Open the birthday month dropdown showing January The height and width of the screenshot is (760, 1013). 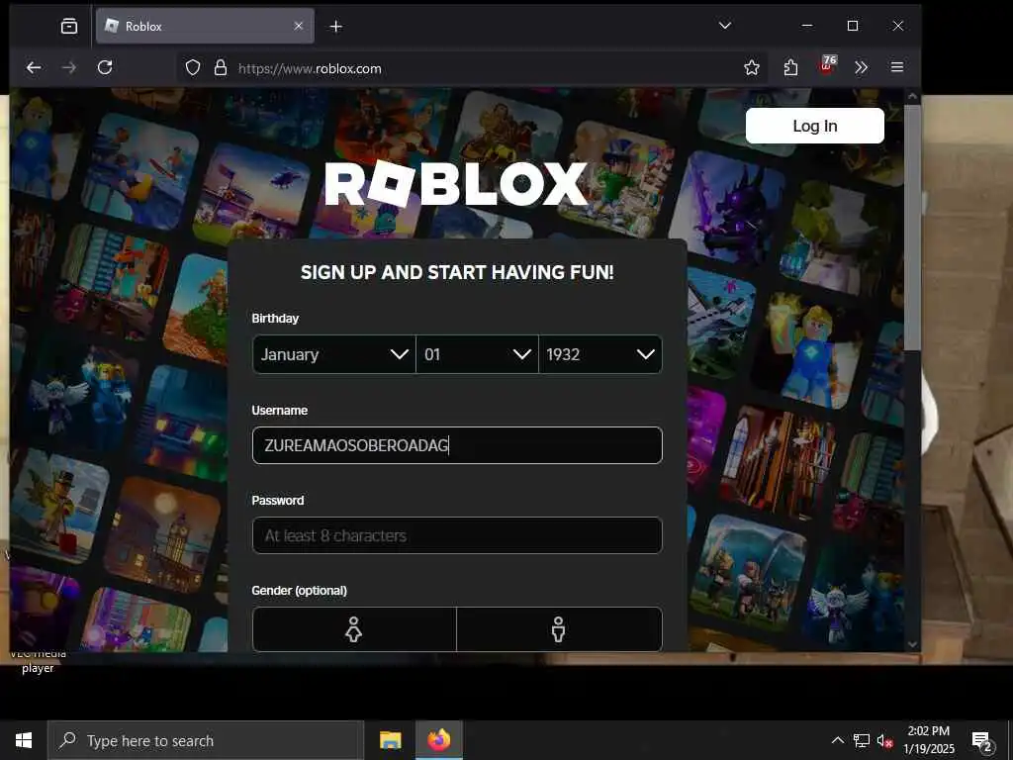click(334, 354)
